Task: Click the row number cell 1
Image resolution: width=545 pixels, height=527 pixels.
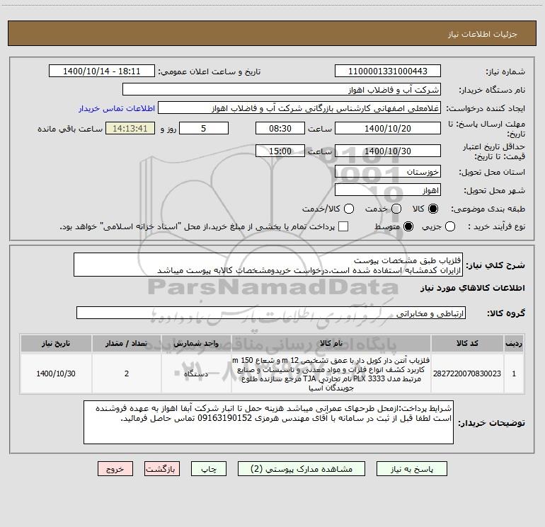Action: [x=514, y=373]
